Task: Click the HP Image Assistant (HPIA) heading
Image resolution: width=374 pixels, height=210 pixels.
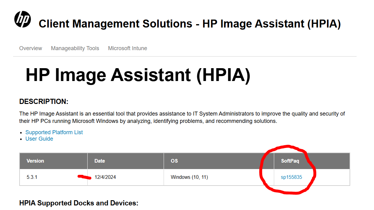Action: pos(138,75)
